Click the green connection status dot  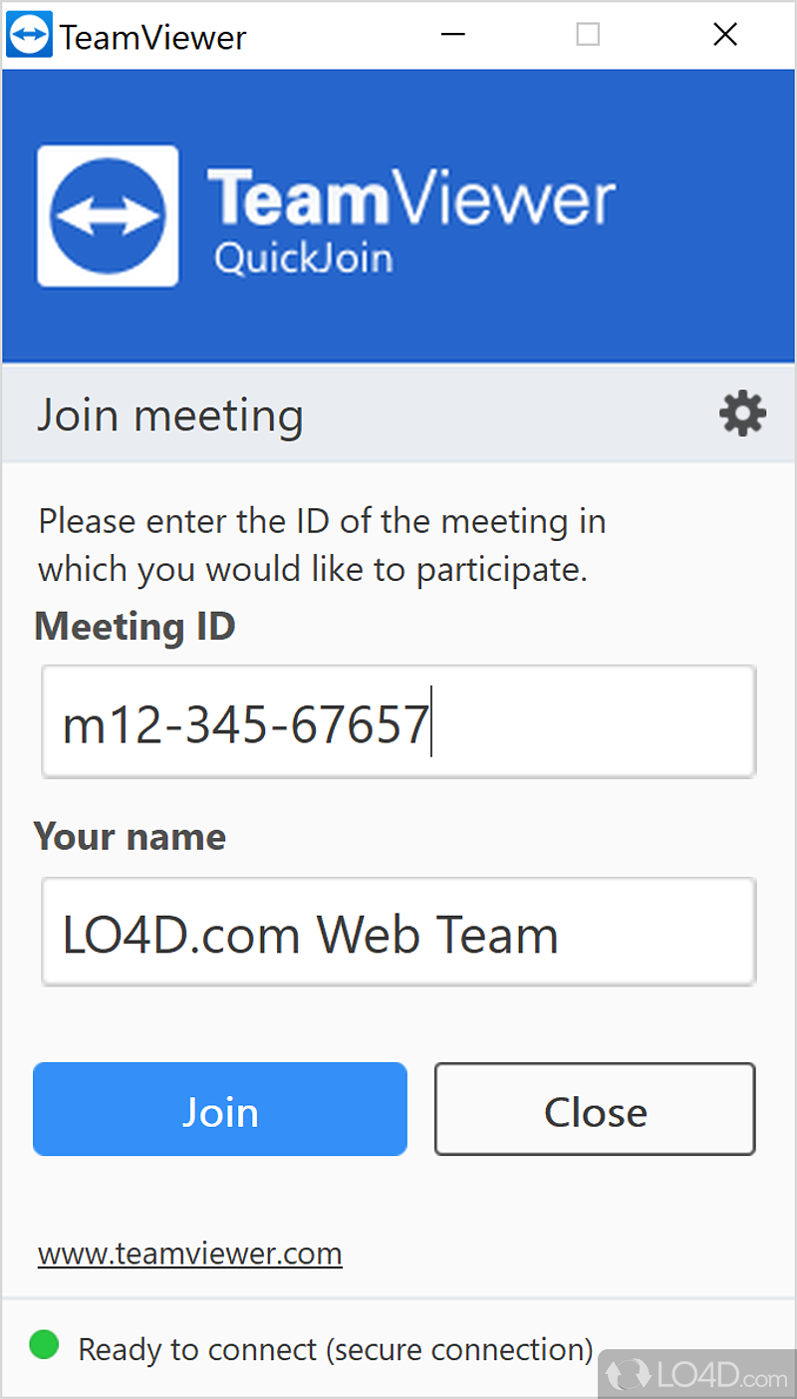(x=44, y=1345)
